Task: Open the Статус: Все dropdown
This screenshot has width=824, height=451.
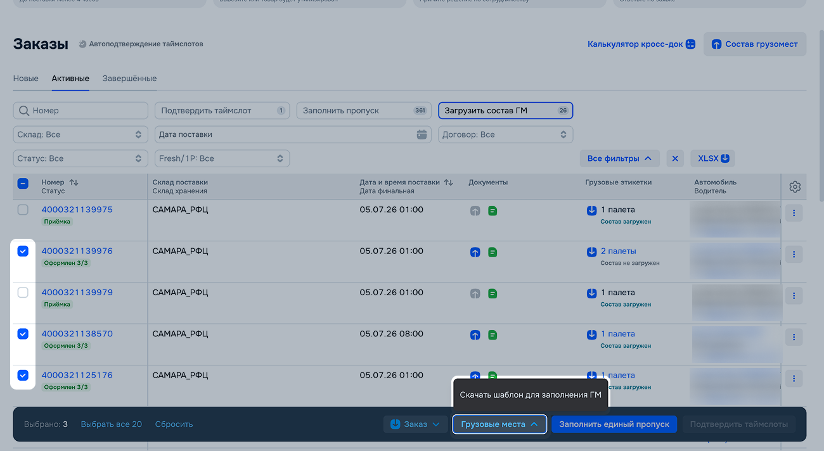Action: (x=80, y=158)
